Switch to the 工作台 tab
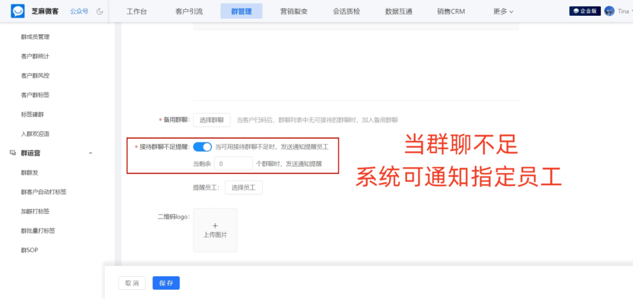This screenshot has height=299, width=633. coord(137,11)
